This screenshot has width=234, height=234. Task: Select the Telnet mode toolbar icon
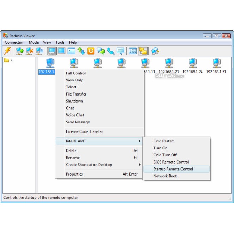72,51
